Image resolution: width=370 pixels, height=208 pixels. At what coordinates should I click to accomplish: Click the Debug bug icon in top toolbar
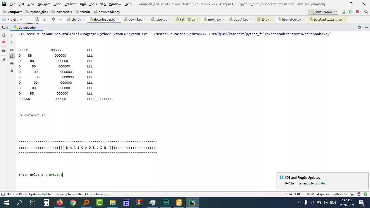(x=350, y=12)
